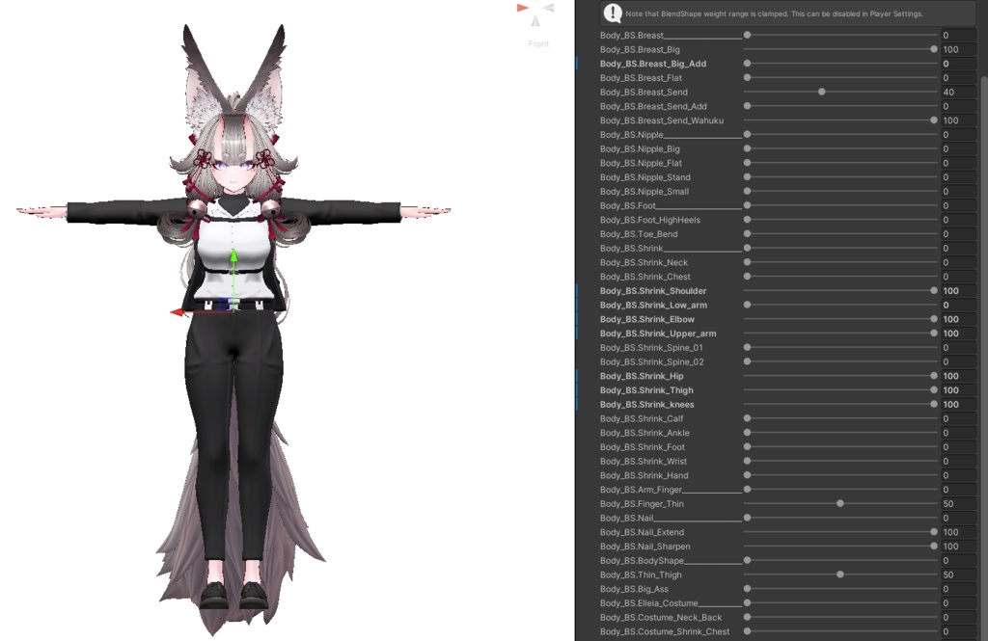Click the Body_BS.Costume_Shrink_Chest label

tap(665, 631)
